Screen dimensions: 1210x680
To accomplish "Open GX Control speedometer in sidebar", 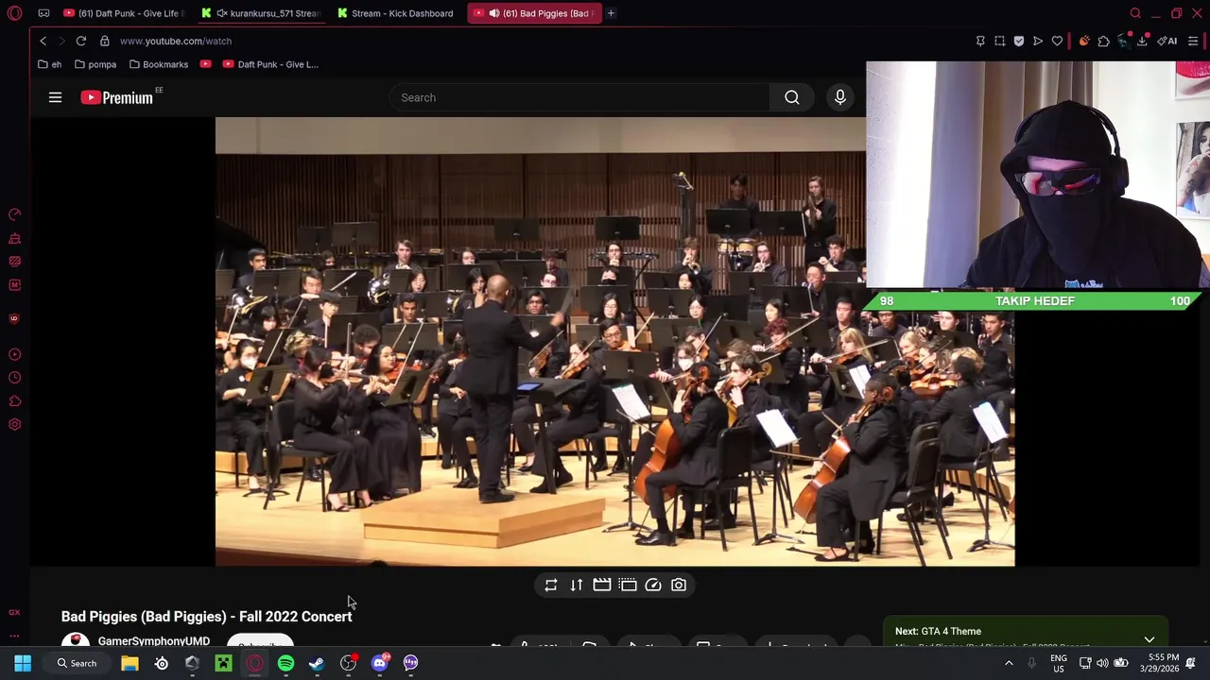I will (14, 214).
